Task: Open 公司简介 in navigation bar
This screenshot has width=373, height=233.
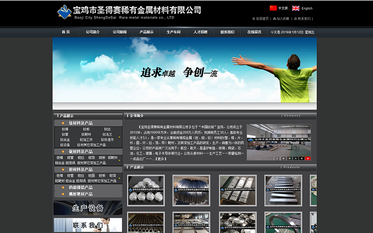Action: pyautogui.click(x=92, y=32)
